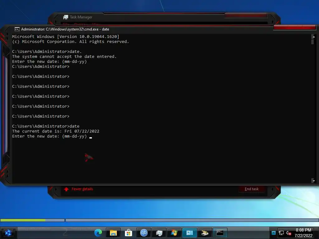This screenshot has width=319, height=239.
Task: Open Microsoft Edge from the taskbar
Action: point(98,233)
